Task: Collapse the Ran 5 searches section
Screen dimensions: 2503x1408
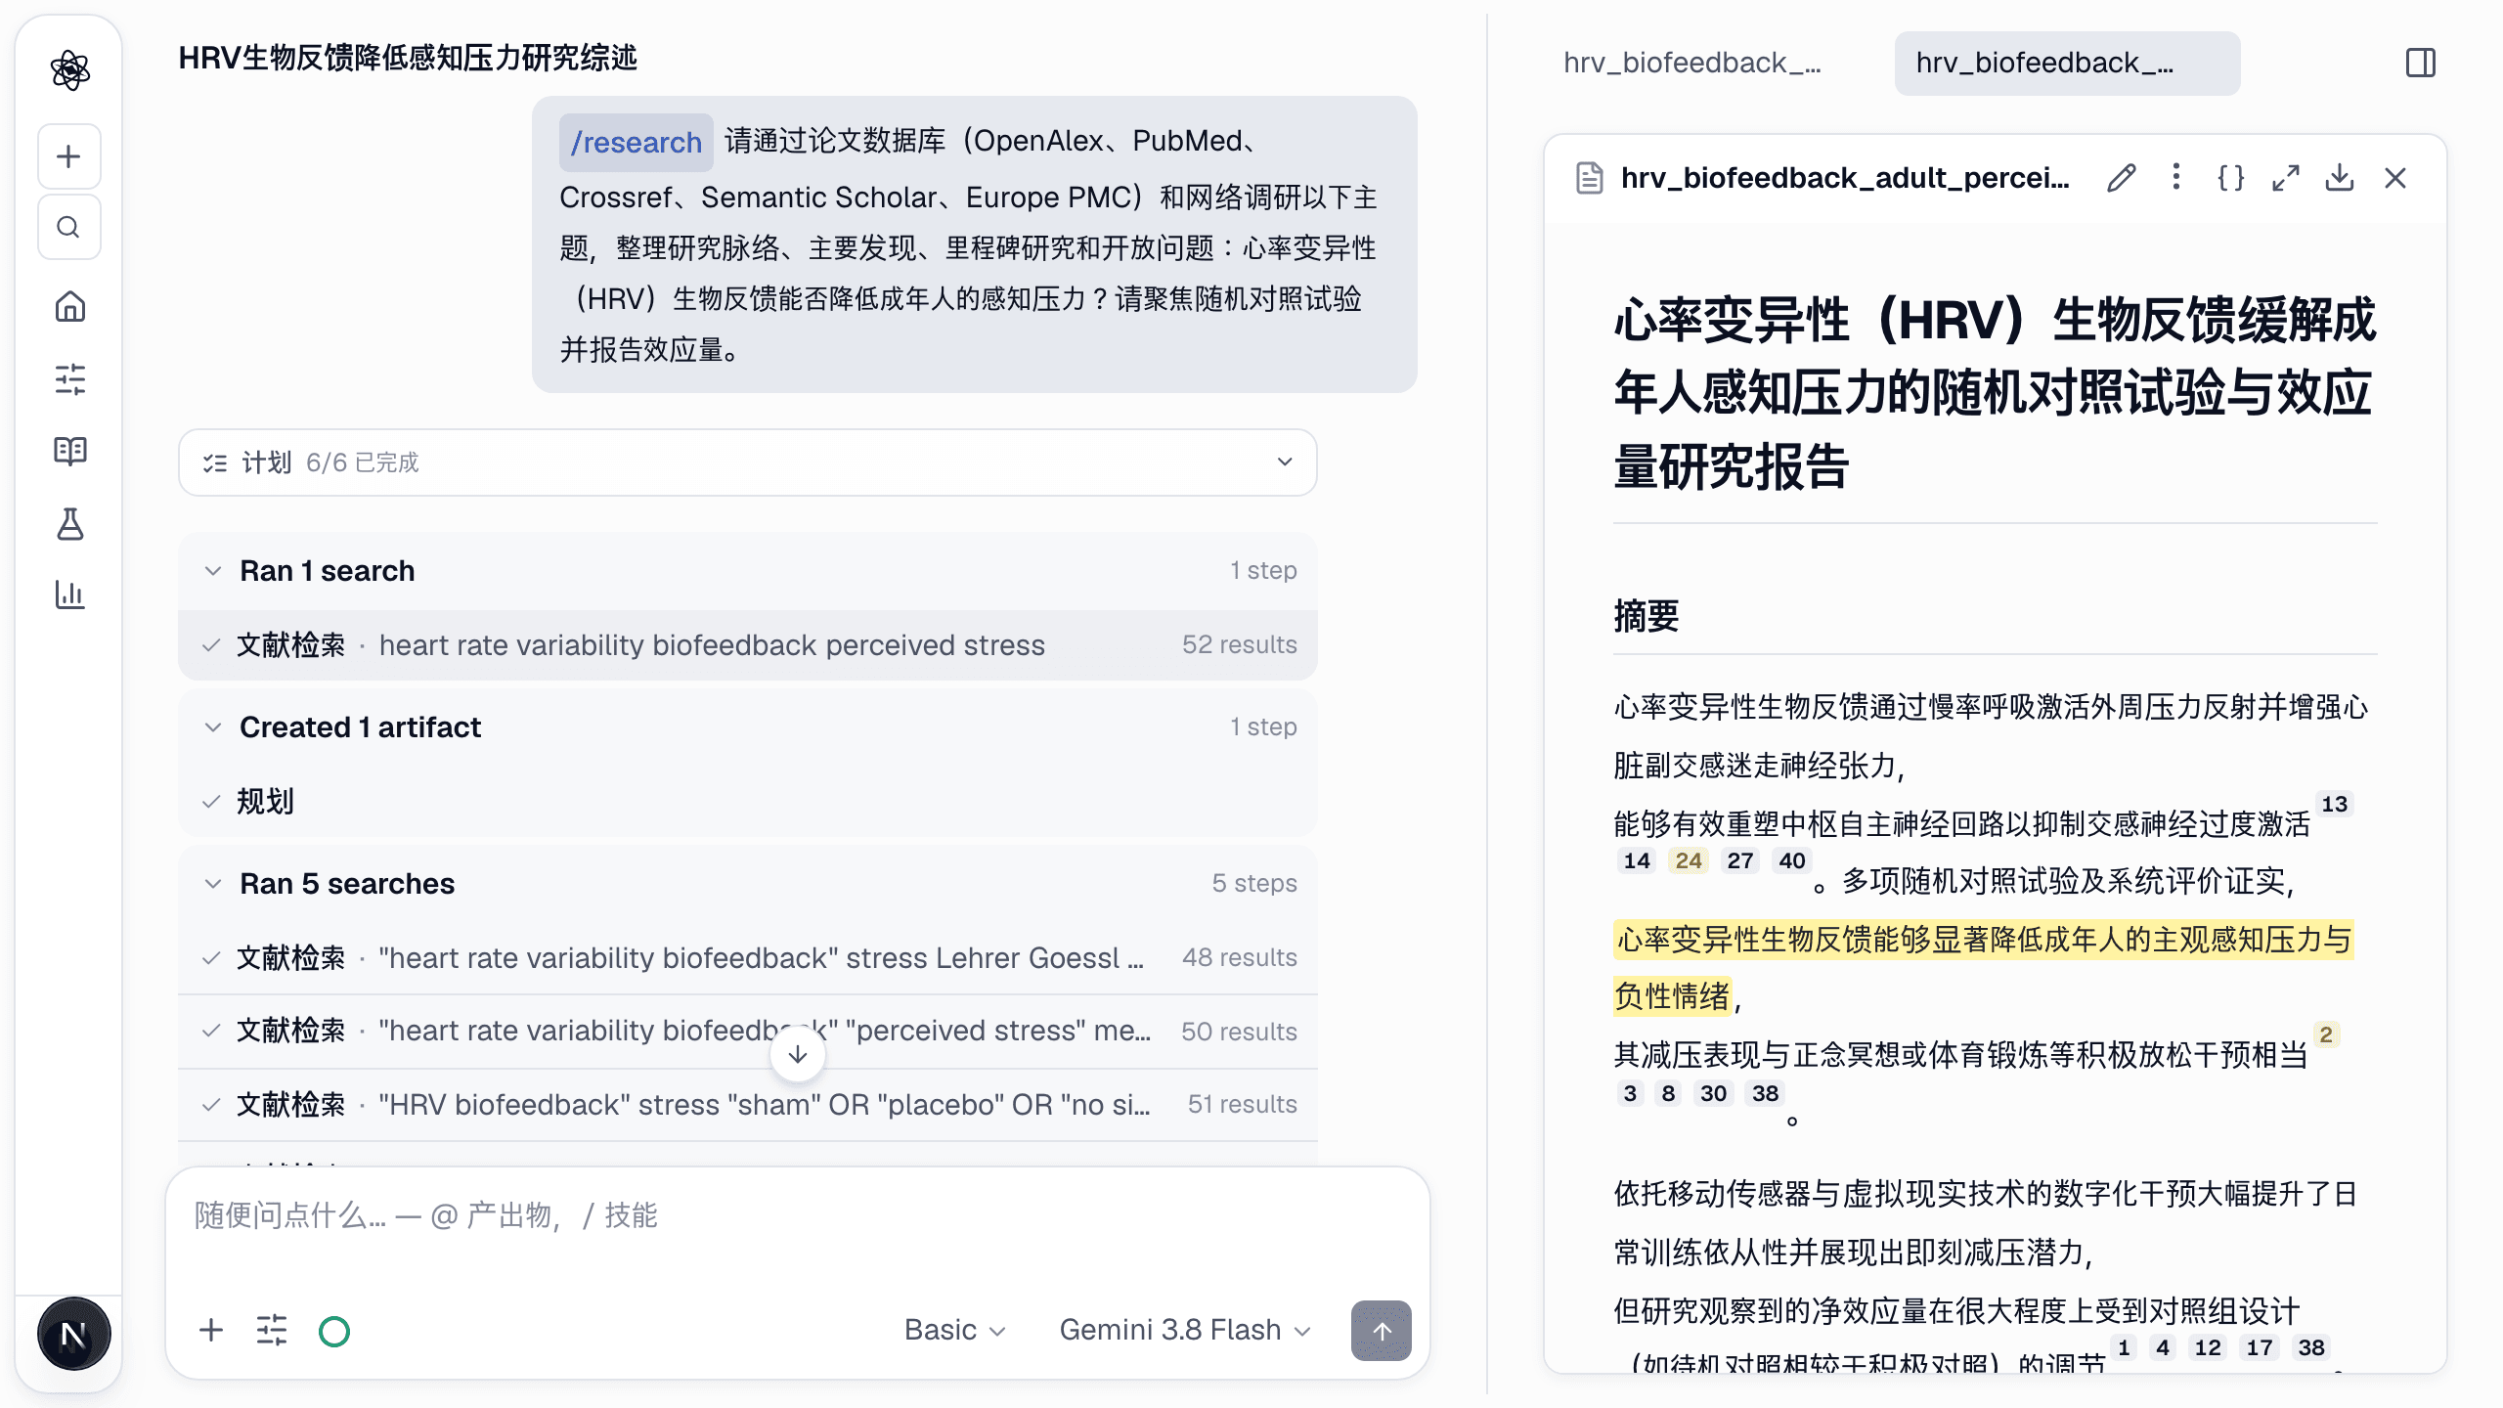Action: (748, 884)
